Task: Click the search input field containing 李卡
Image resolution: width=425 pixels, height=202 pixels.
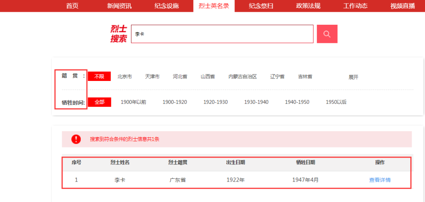Action: pos(222,34)
